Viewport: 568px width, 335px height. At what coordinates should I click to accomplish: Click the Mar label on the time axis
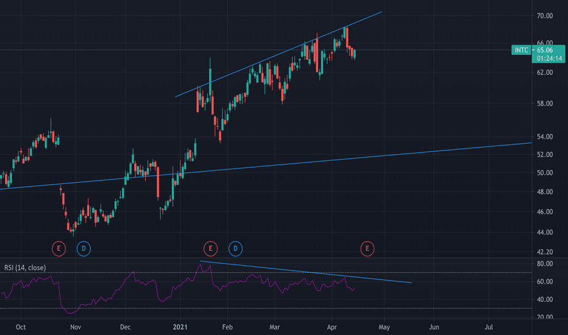tap(275, 327)
